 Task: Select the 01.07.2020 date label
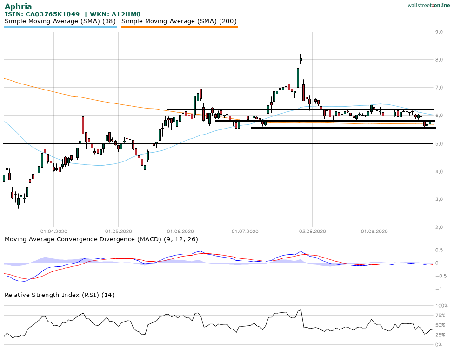pyautogui.click(x=245, y=231)
